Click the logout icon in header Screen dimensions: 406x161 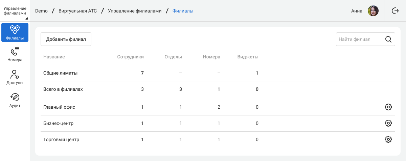pyautogui.click(x=395, y=11)
